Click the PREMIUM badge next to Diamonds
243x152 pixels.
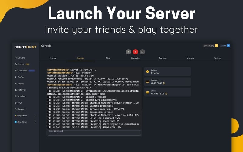tap(32, 71)
